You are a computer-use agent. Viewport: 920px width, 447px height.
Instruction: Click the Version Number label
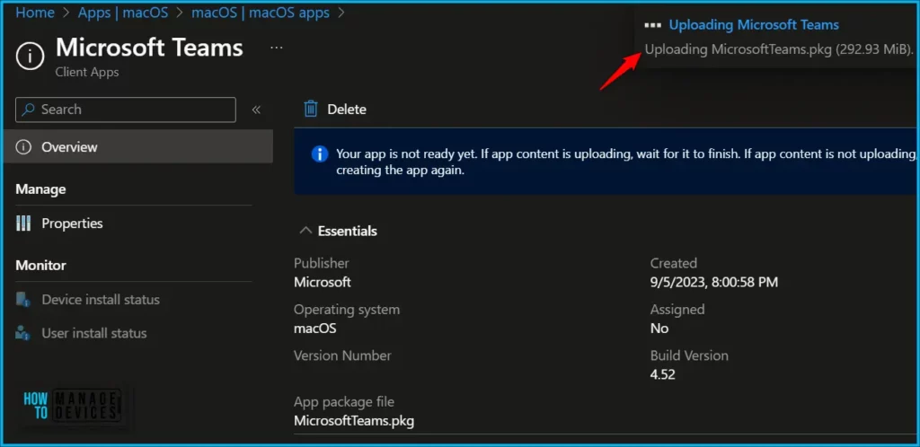pyautogui.click(x=342, y=355)
